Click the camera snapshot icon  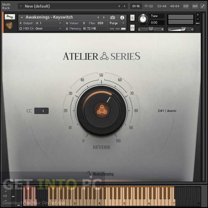112,18
